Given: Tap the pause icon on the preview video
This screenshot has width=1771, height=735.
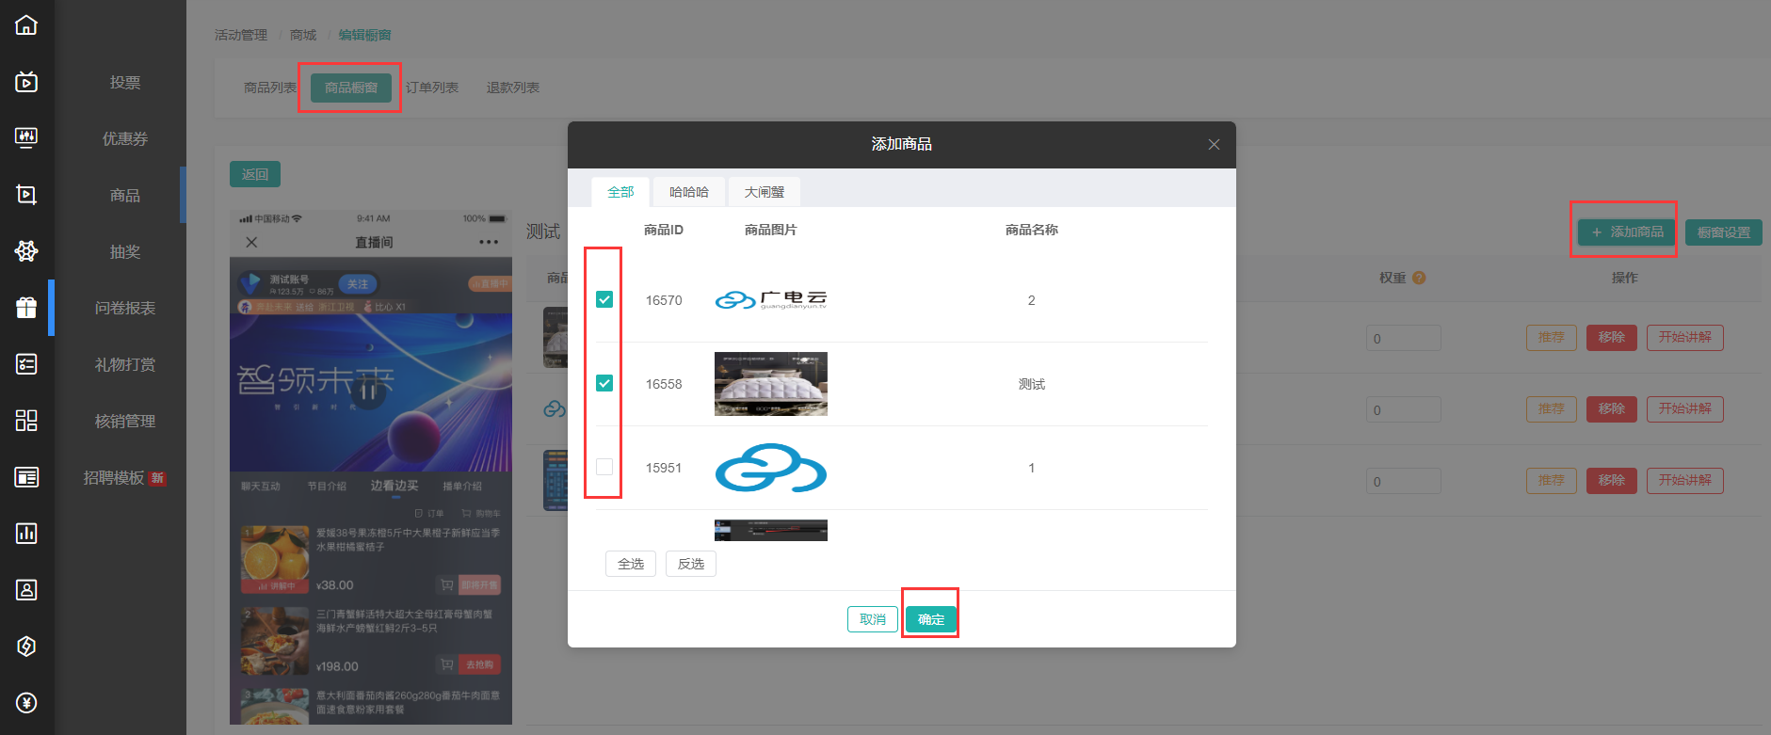Looking at the screenshot, I should (368, 393).
